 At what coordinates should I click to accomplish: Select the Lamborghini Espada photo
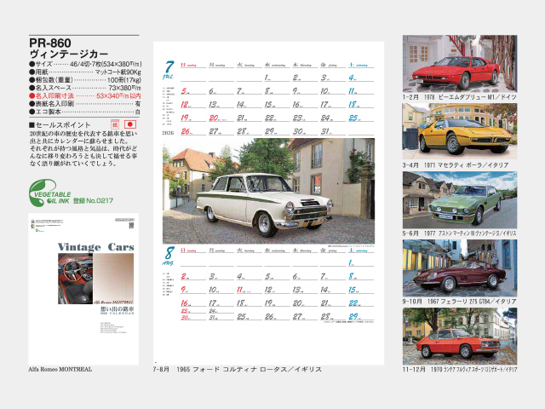pyautogui.click(x=448, y=336)
